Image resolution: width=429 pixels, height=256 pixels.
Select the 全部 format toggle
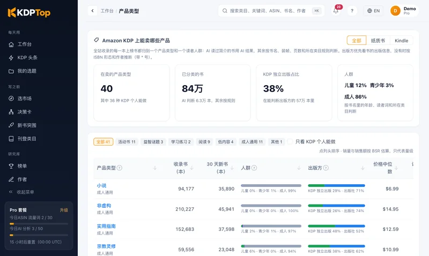click(357, 41)
